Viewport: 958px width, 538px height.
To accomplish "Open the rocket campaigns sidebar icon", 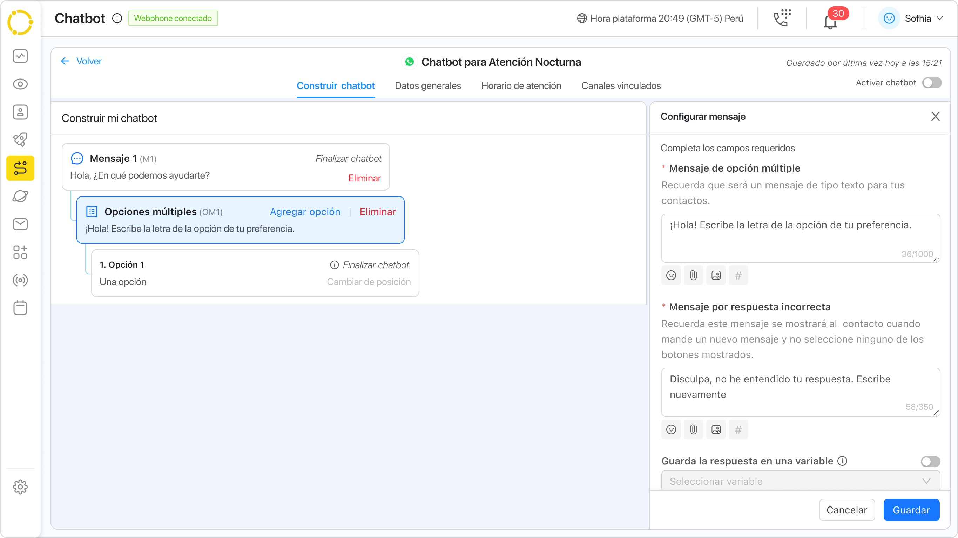I will tap(20, 140).
